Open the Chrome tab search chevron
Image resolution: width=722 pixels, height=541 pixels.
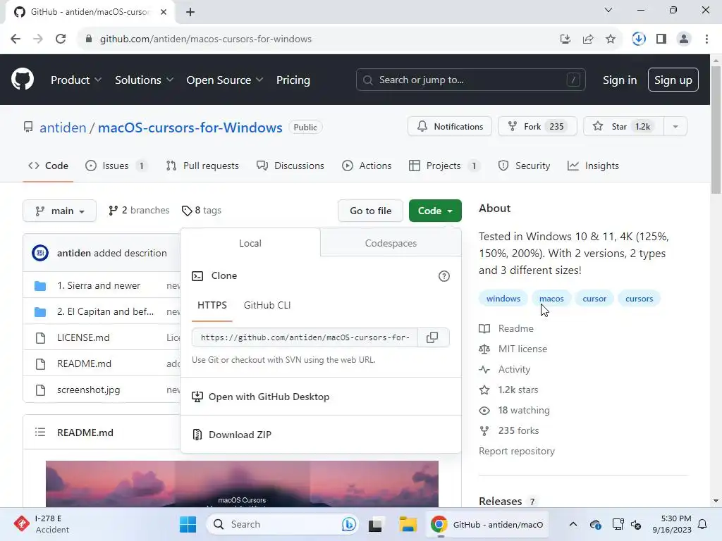(x=608, y=10)
